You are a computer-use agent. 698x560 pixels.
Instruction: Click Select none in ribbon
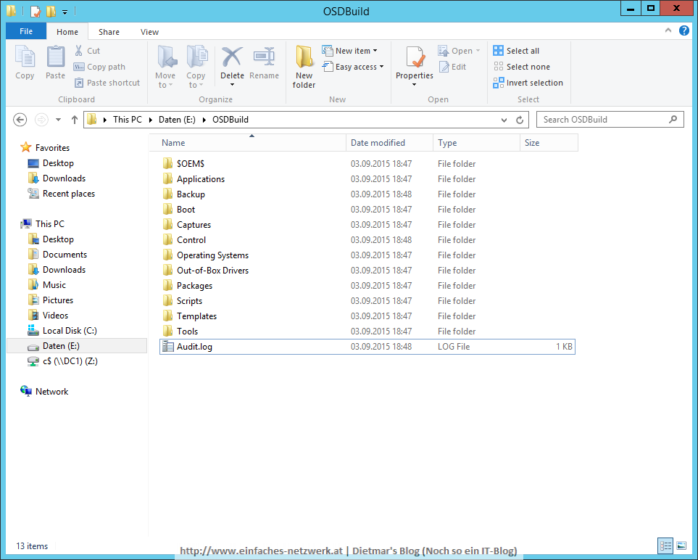[x=522, y=67]
